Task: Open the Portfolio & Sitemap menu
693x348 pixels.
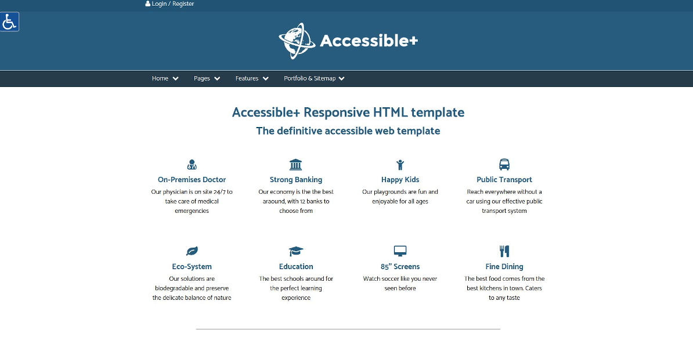Action: pyautogui.click(x=314, y=79)
